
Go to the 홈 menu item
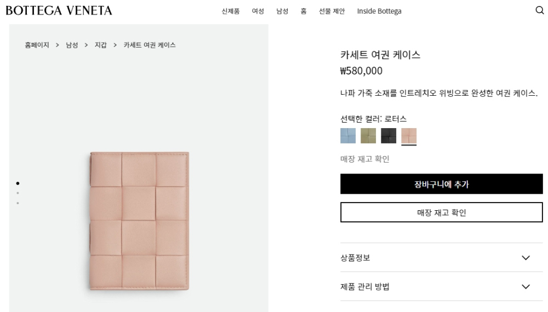pos(303,11)
